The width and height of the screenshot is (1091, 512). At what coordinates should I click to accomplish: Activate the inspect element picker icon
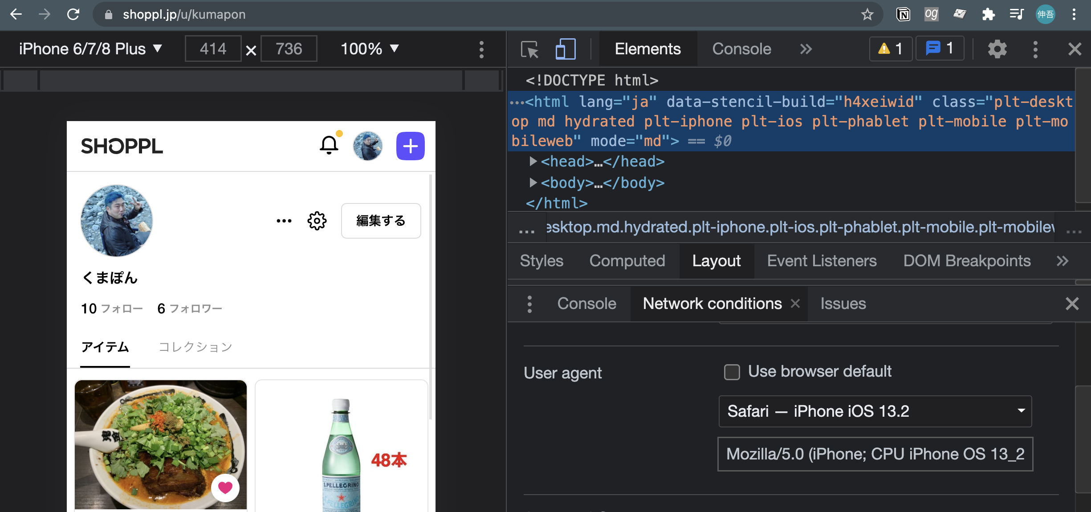click(x=530, y=49)
